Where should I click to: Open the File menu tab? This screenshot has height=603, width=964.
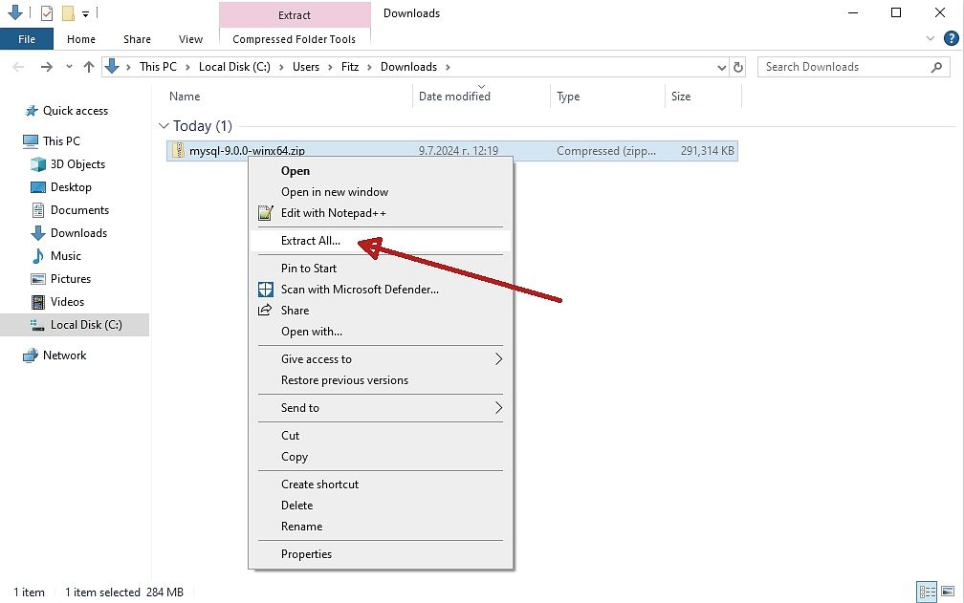[x=27, y=39]
